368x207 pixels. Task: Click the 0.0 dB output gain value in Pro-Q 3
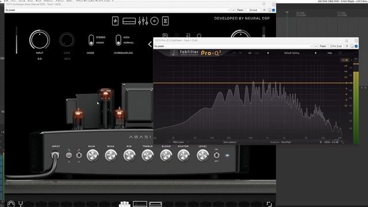tap(335, 142)
